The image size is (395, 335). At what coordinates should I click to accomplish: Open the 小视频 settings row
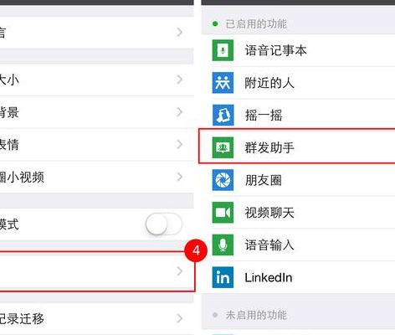click(97, 177)
